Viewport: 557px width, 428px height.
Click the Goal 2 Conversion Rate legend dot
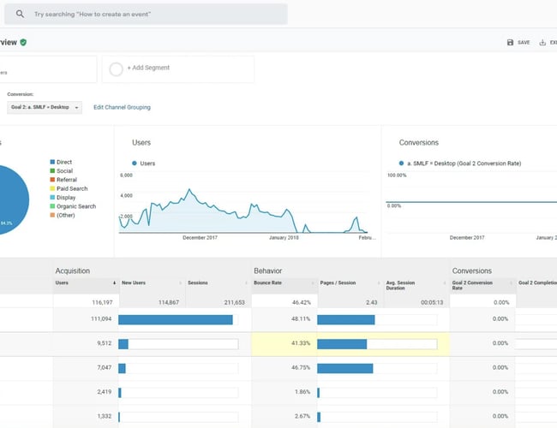click(402, 163)
